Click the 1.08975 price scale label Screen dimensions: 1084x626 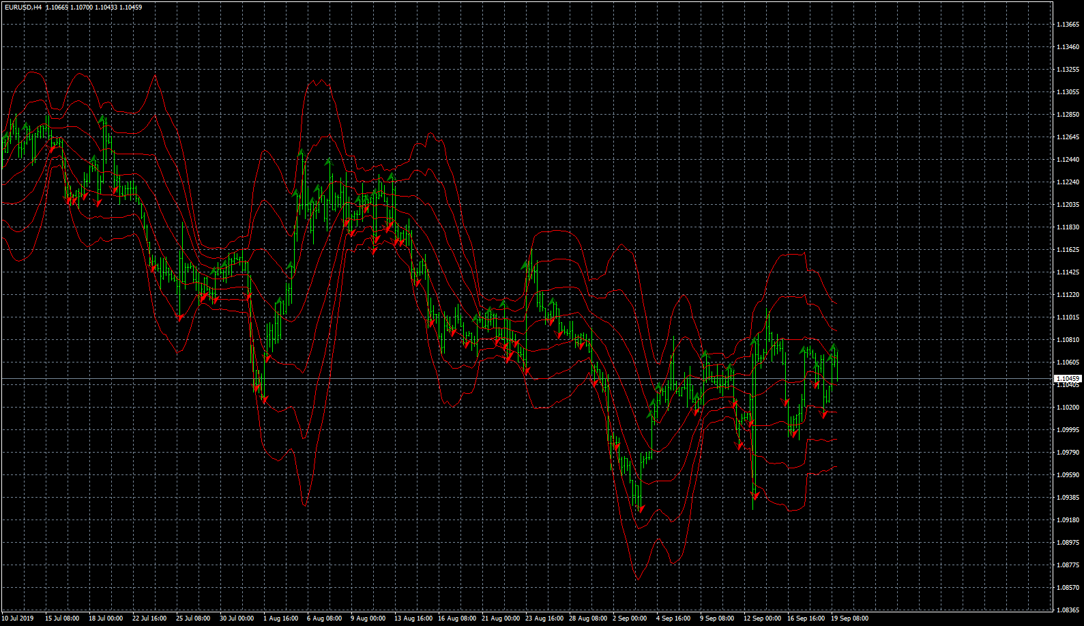pos(1068,543)
